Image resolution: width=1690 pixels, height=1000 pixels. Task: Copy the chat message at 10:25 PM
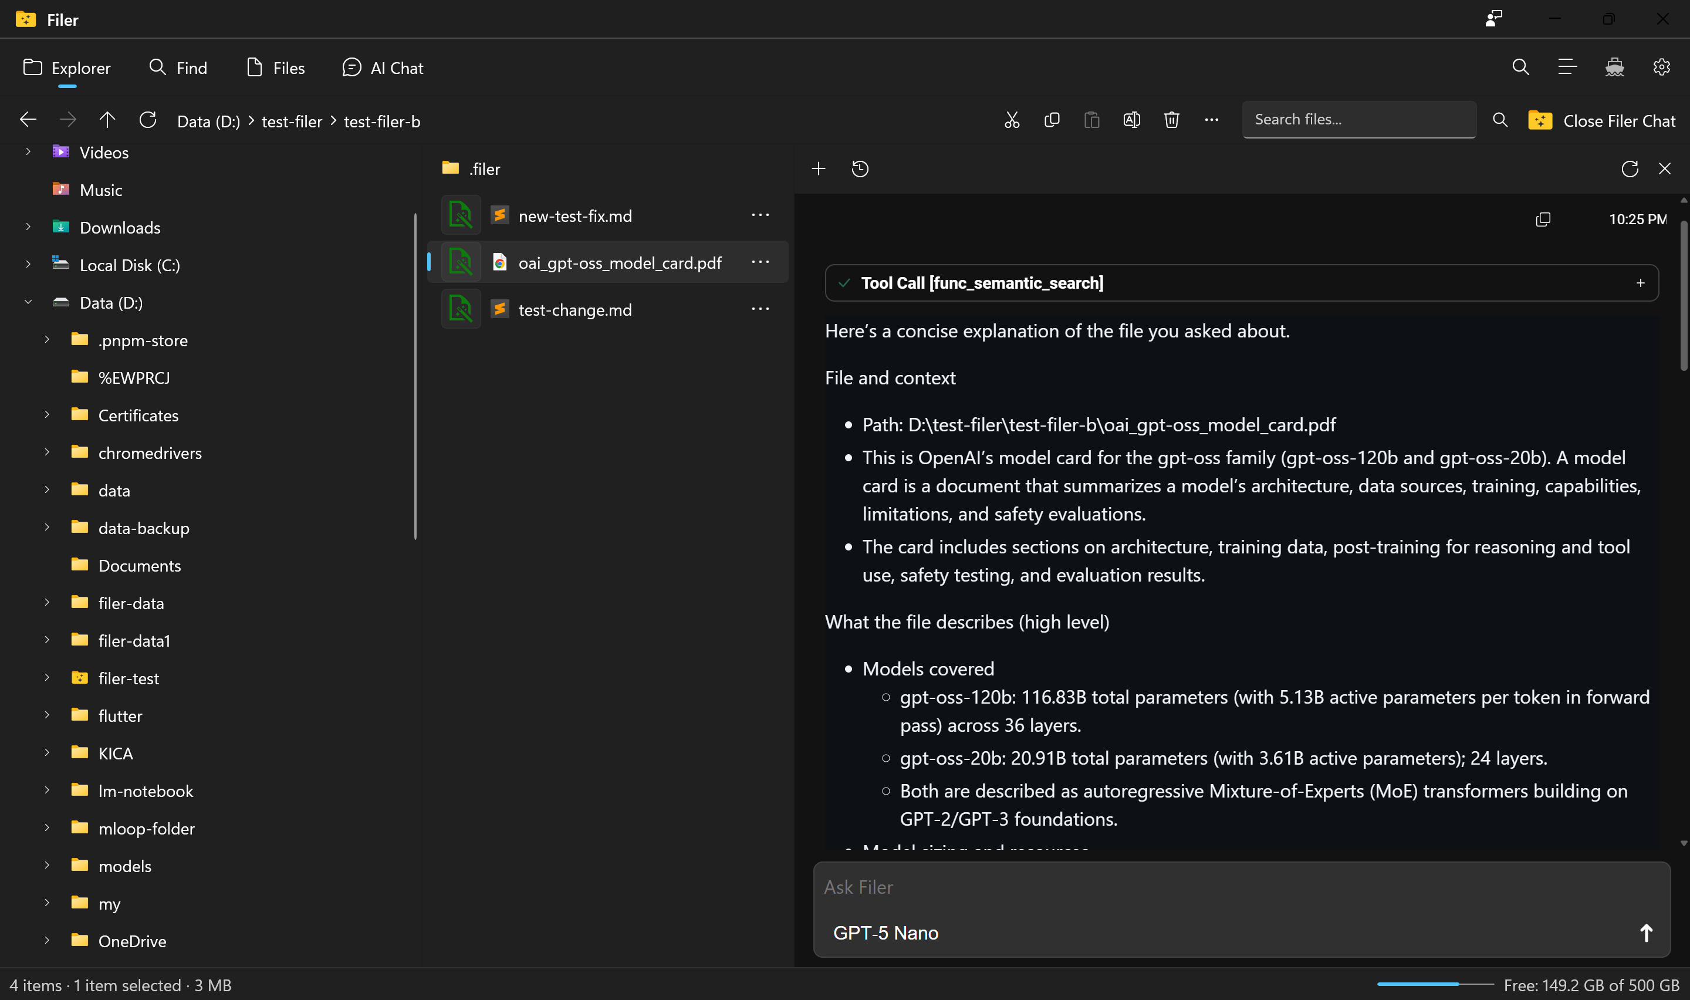click(x=1543, y=219)
